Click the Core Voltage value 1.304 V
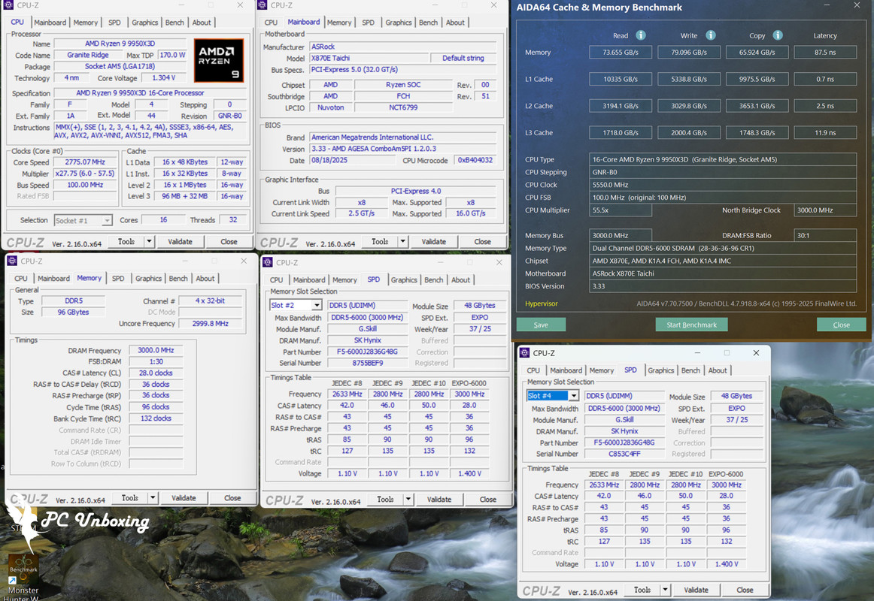Screen dimensions: 874x601 [163, 78]
